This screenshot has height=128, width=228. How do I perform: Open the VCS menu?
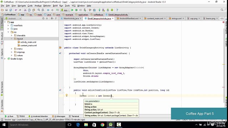point(74,6)
